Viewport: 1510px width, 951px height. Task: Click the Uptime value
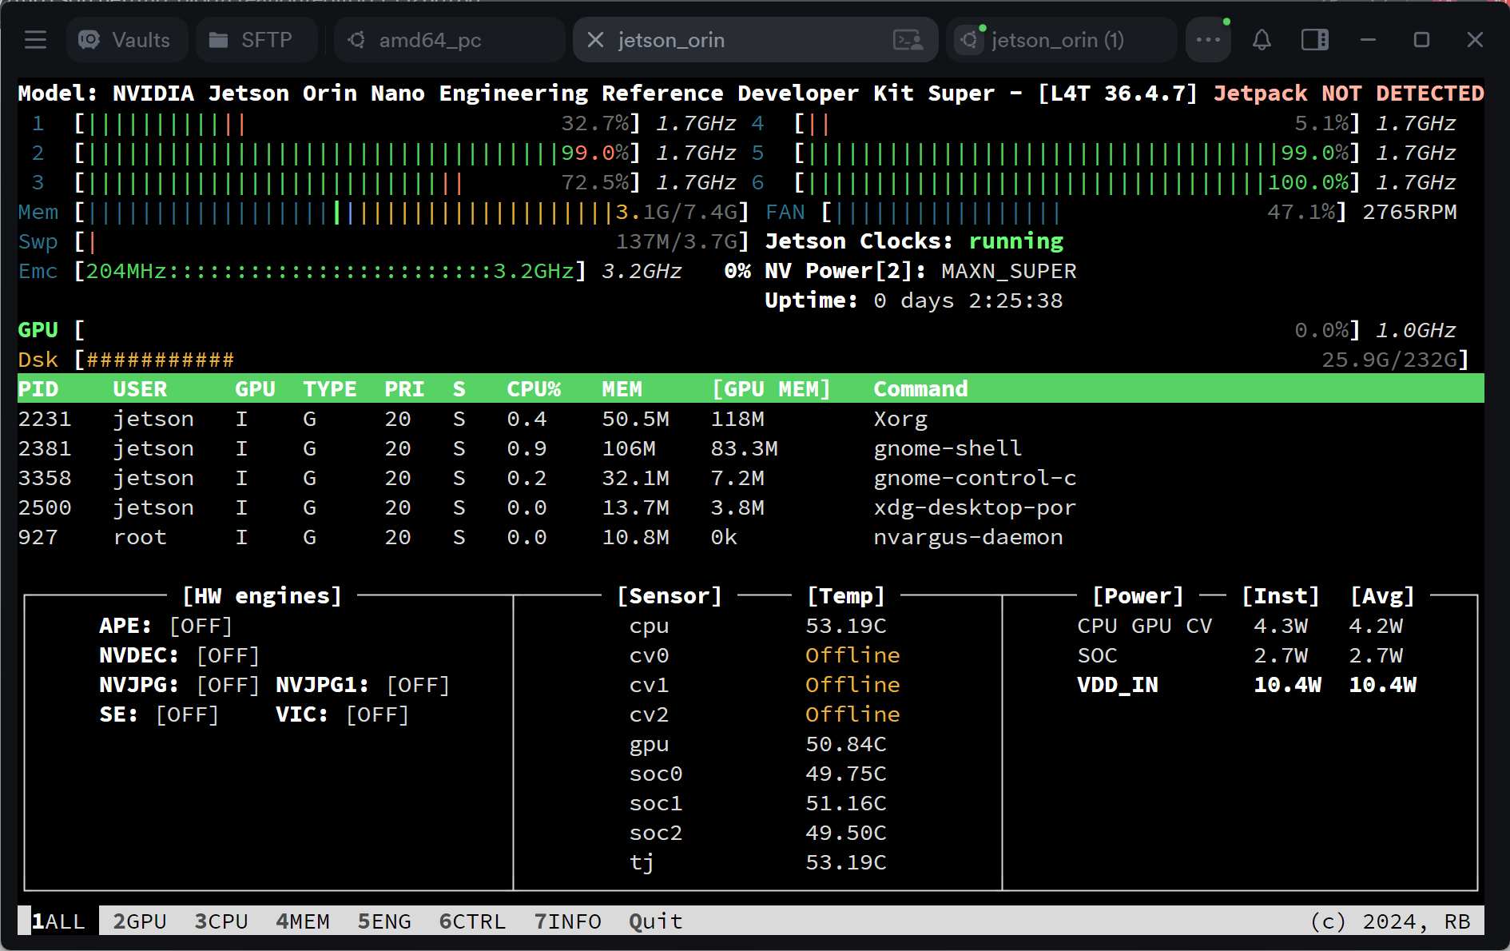[968, 301]
